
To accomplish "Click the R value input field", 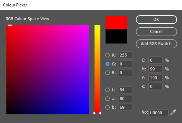I will coord(125,55).
